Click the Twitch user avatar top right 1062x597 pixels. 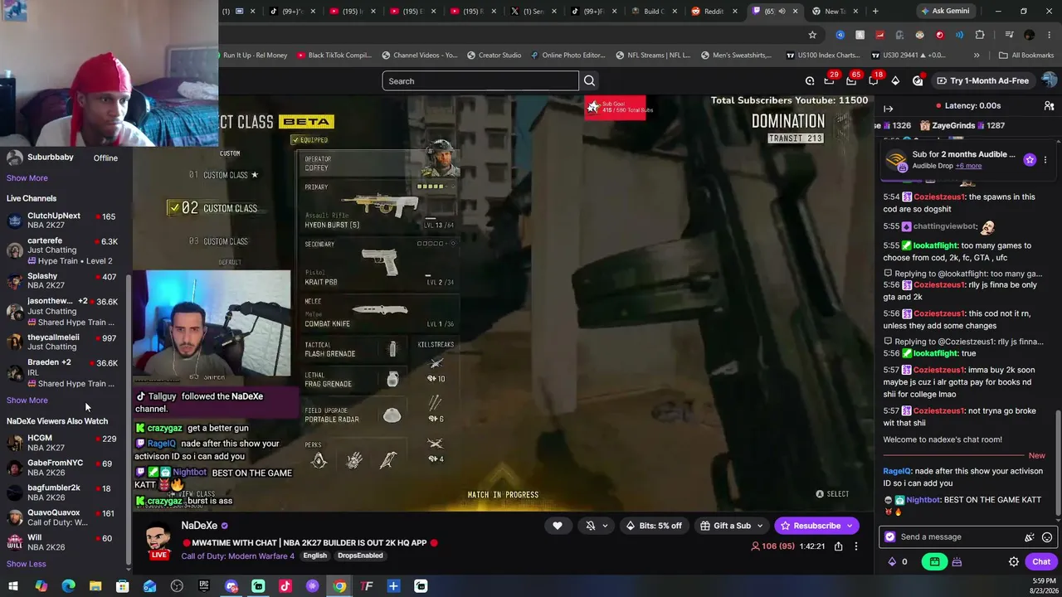(x=1050, y=80)
